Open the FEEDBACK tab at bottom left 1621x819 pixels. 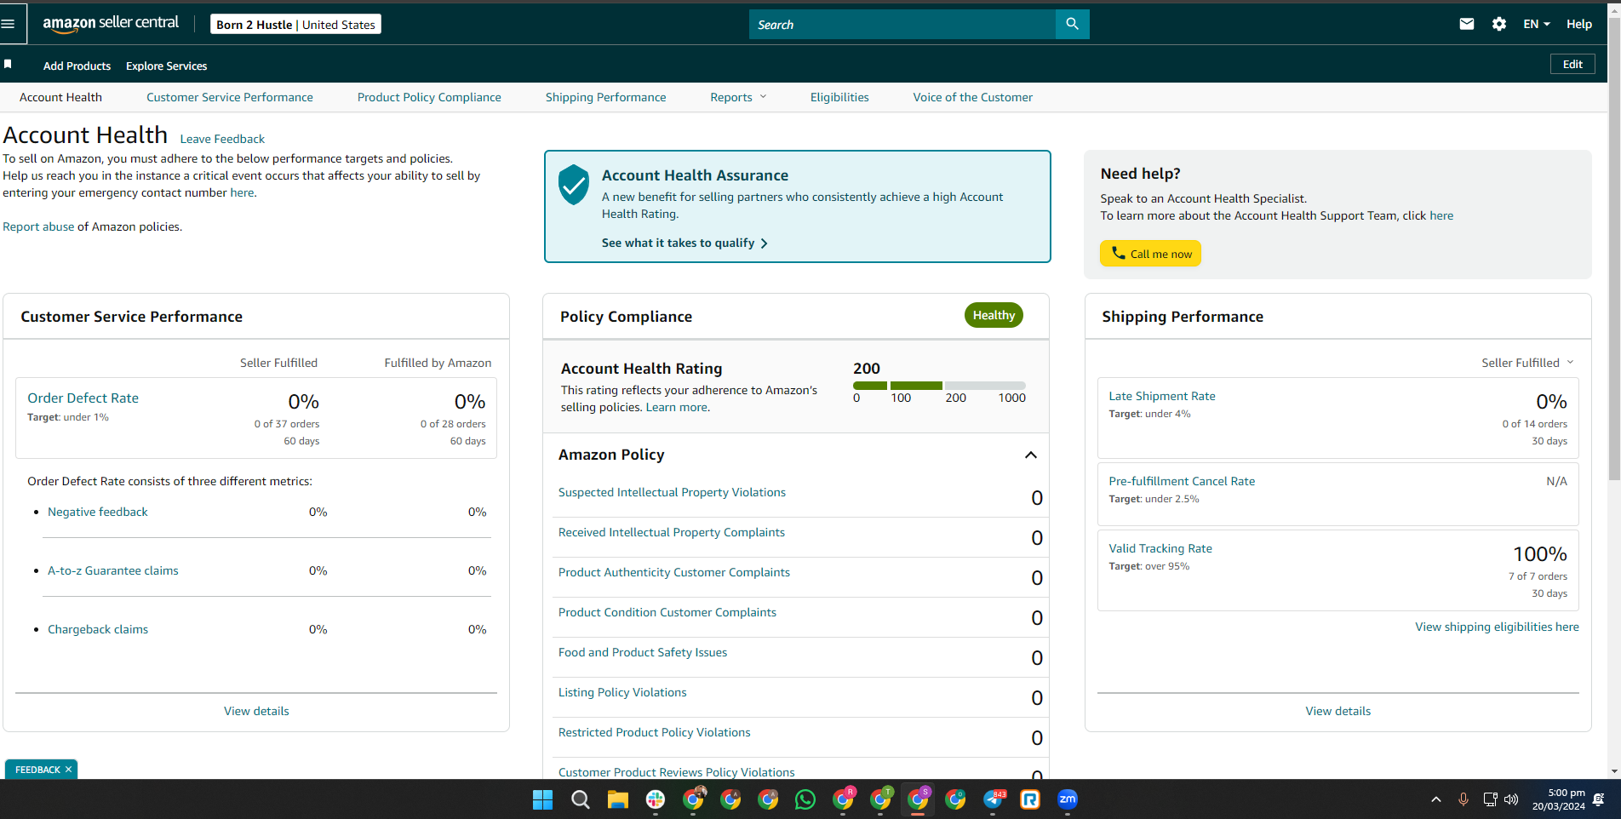tap(37, 770)
